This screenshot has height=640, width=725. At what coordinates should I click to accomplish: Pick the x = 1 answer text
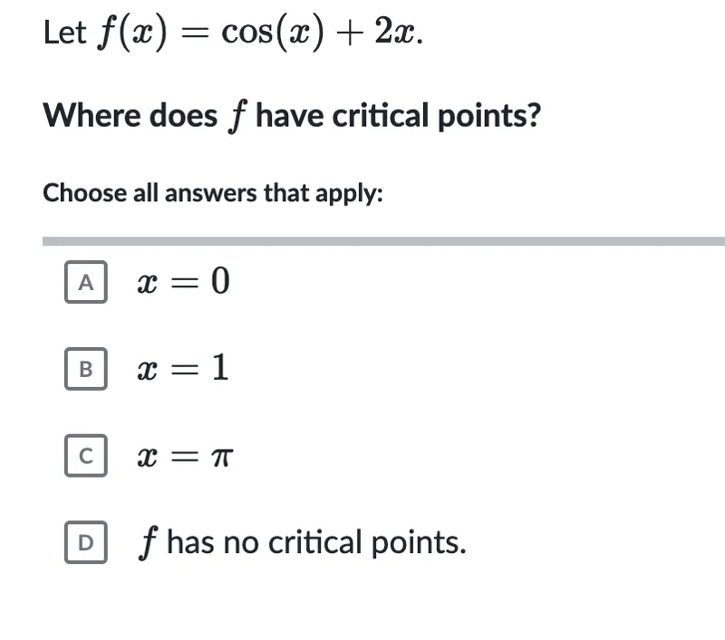[x=183, y=368]
